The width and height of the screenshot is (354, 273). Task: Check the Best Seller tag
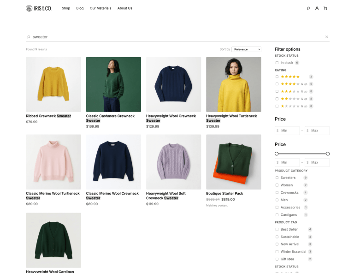click(x=277, y=229)
